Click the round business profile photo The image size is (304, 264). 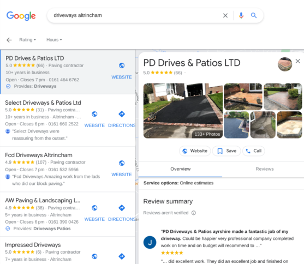[x=285, y=64]
